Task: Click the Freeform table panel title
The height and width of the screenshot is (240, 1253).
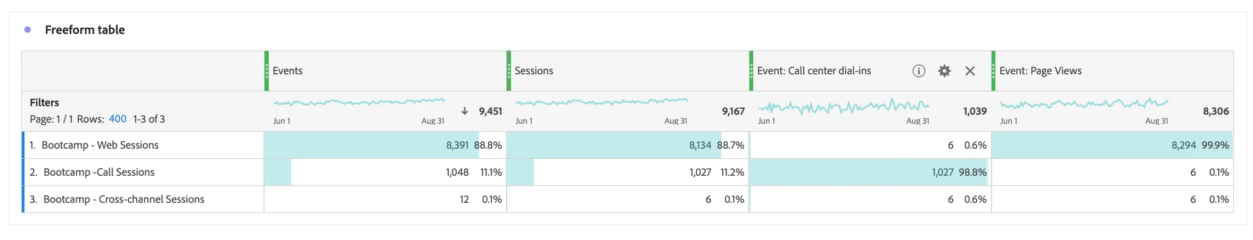Action: click(x=85, y=30)
